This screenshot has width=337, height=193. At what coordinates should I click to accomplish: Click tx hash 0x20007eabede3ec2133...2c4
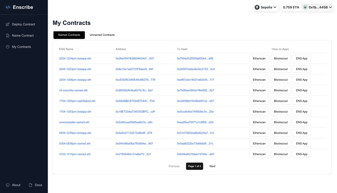[x=196, y=69]
